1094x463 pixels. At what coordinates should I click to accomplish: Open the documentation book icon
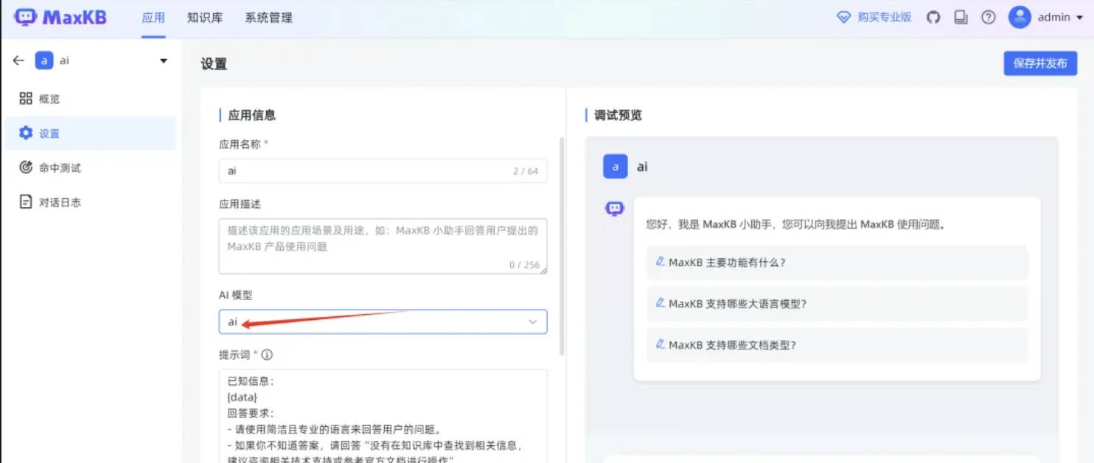tap(961, 18)
